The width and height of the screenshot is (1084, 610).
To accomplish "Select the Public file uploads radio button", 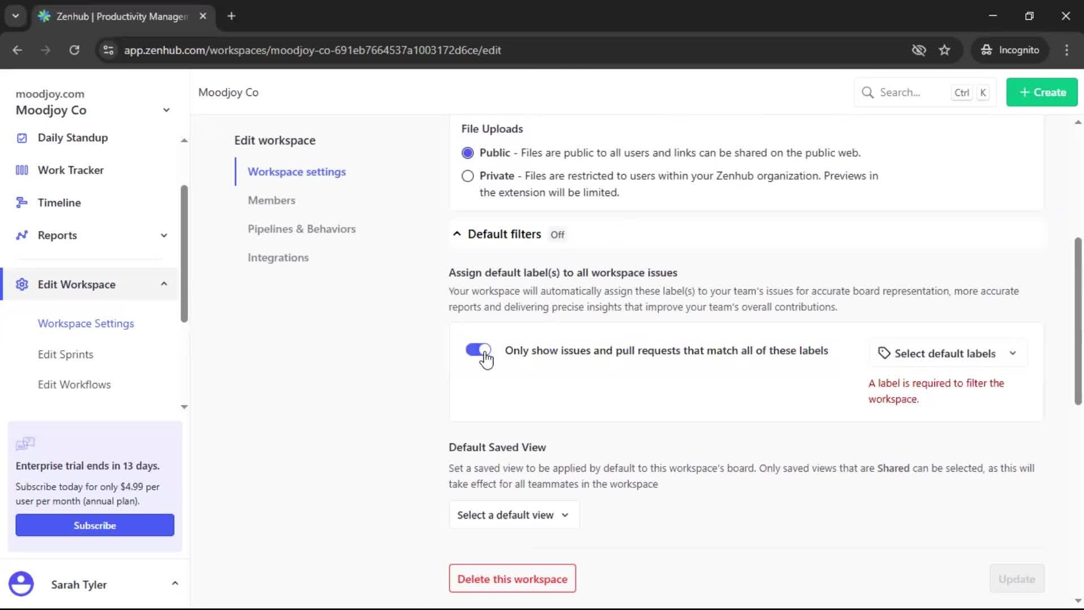I will pyautogui.click(x=467, y=152).
